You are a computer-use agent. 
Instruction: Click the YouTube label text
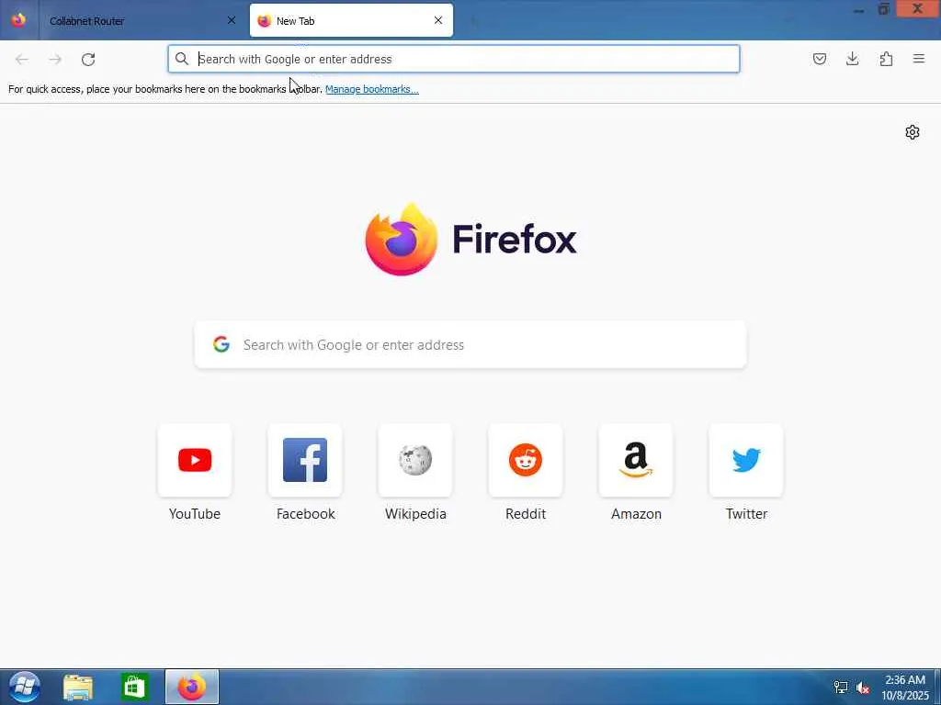195,514
